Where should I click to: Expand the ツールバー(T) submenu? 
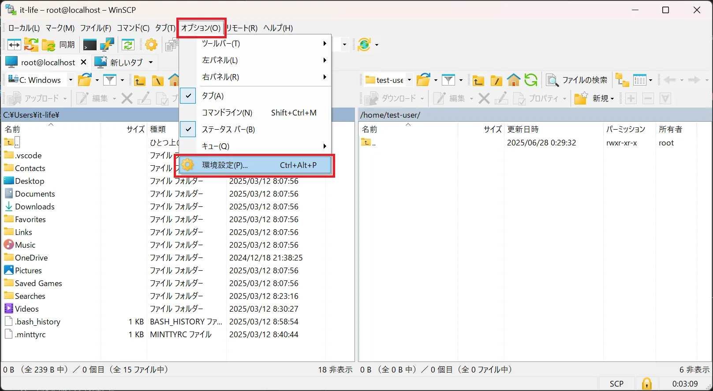point(255,44)
